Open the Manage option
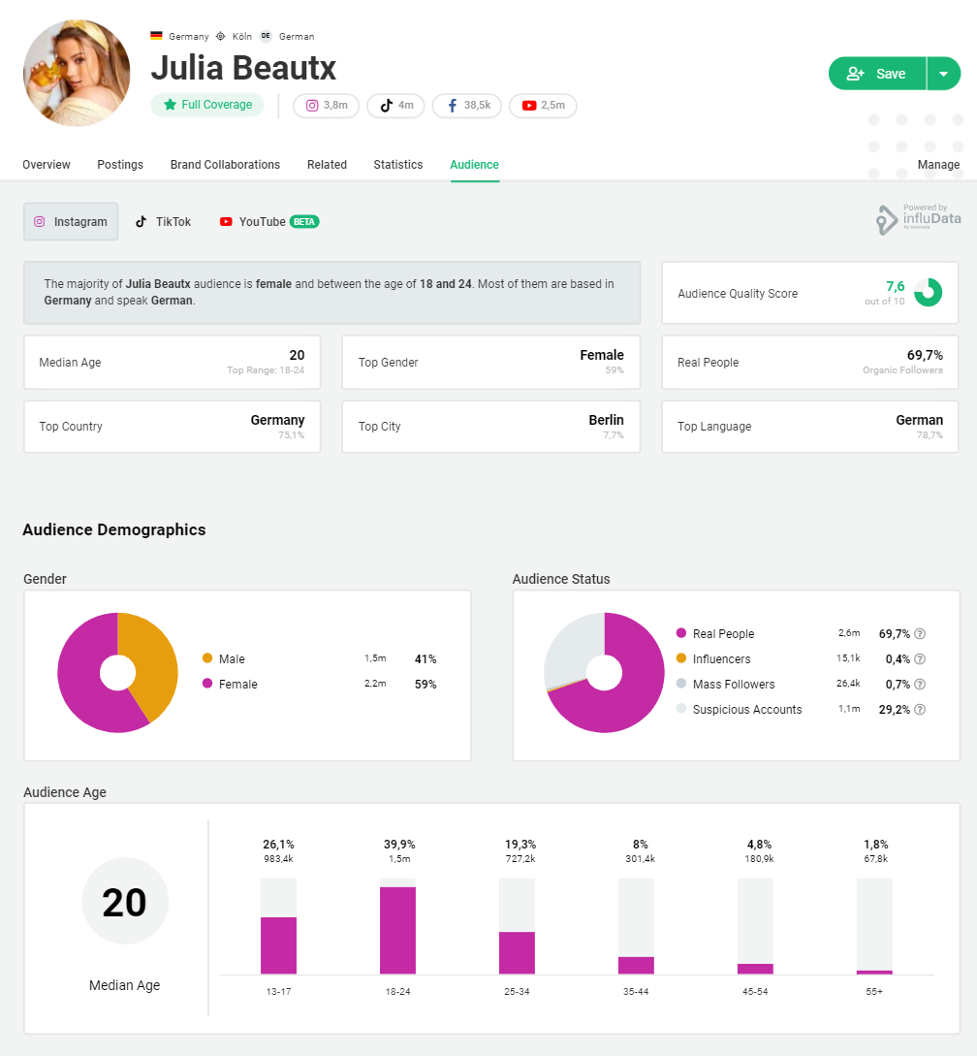 [938, 164]
